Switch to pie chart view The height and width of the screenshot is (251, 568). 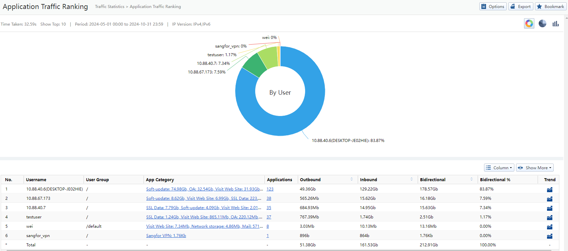[542, 24]
